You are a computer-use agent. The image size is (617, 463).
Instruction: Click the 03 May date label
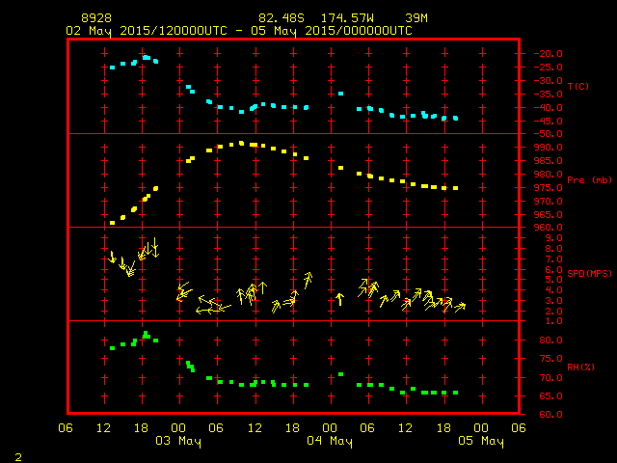[179, 442]
